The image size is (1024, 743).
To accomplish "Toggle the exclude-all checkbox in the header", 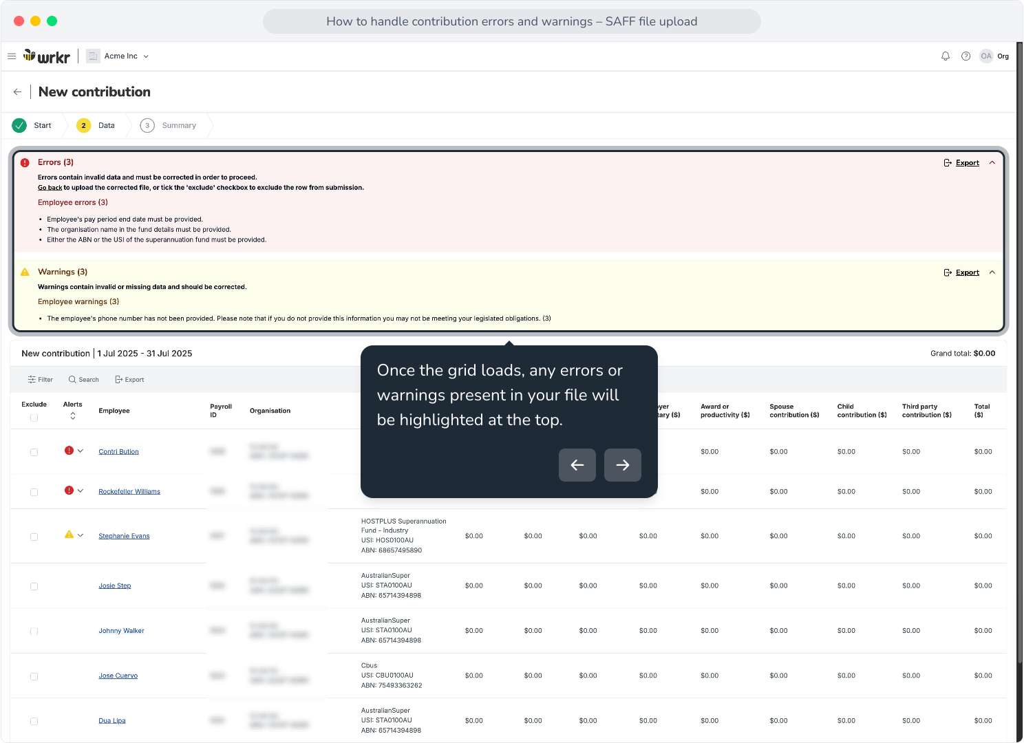I will [x=34, y=418].
